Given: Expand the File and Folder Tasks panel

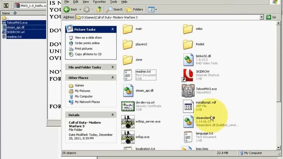Looking at the screenshot, I should click(113, 67).
